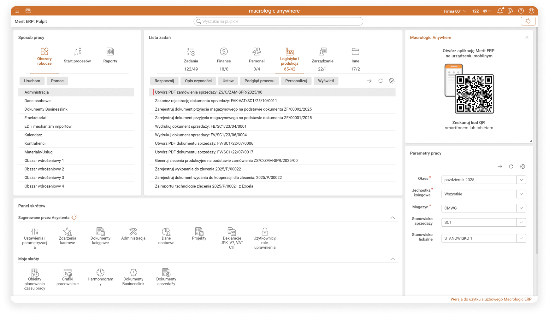Expand the Okres period dropdown

click(521, 180)
